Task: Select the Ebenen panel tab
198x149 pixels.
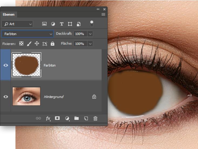Action: 9,14
